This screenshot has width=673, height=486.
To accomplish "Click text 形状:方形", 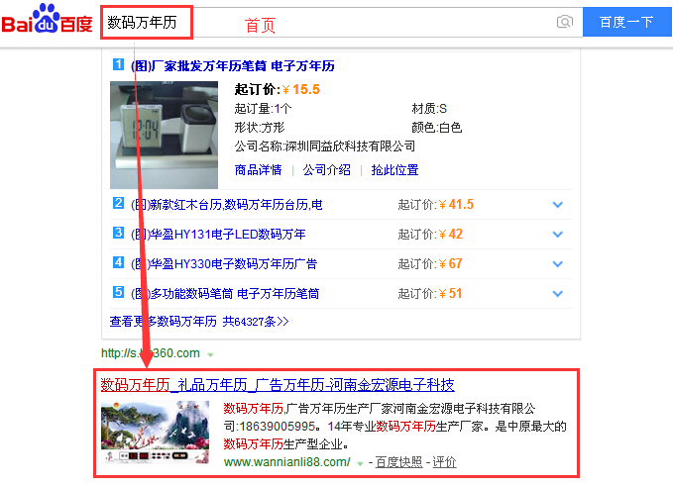I will pyautogui.click(x=260, y=128).
